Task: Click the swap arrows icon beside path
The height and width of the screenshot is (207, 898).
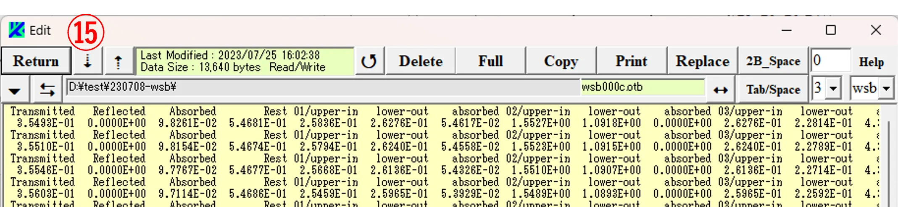Action: pyautogui.click(x=47, y=89)
